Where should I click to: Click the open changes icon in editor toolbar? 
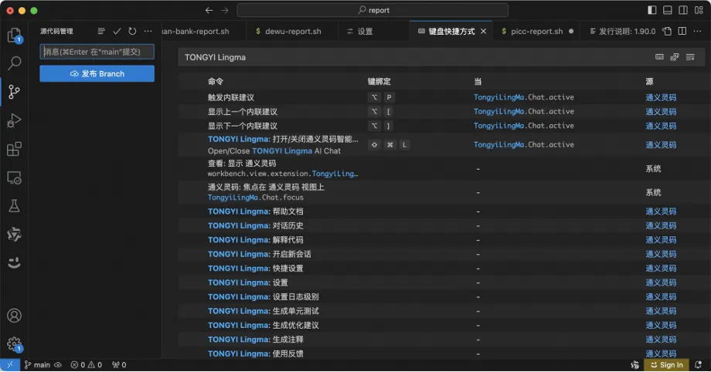pos(666,32)
